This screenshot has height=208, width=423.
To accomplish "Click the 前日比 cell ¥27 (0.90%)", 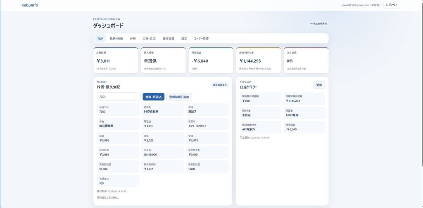I will tap(207, 124).
